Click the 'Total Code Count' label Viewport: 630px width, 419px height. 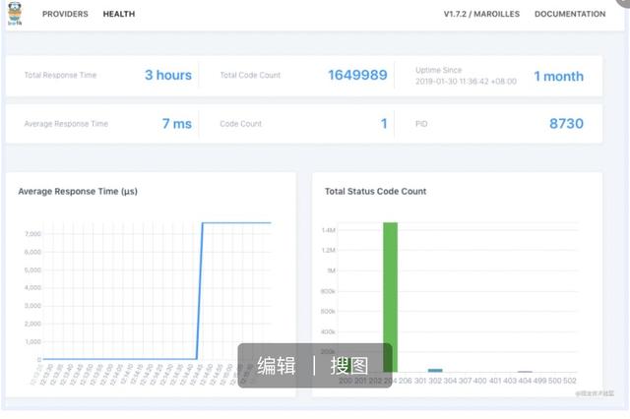pyautogui.click(x=250, y=75)
